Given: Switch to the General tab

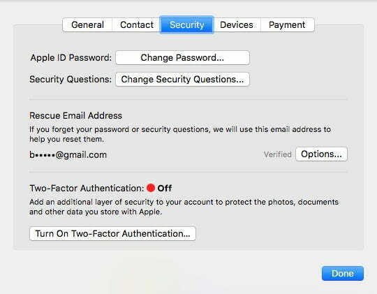Looking at the screenshot, I should [87, 24].
